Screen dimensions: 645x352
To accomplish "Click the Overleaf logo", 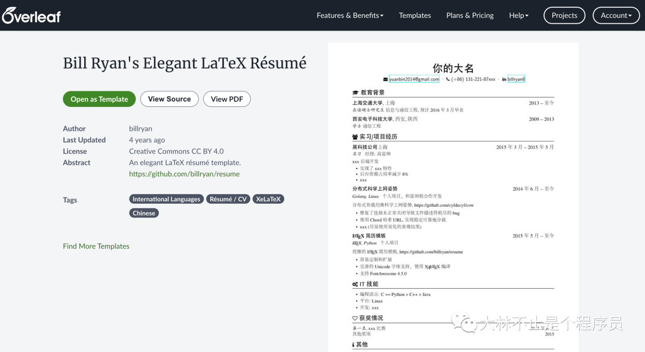I will pos(31,16).
